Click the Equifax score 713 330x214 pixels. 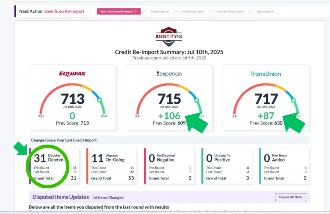(x=73, y=99)
